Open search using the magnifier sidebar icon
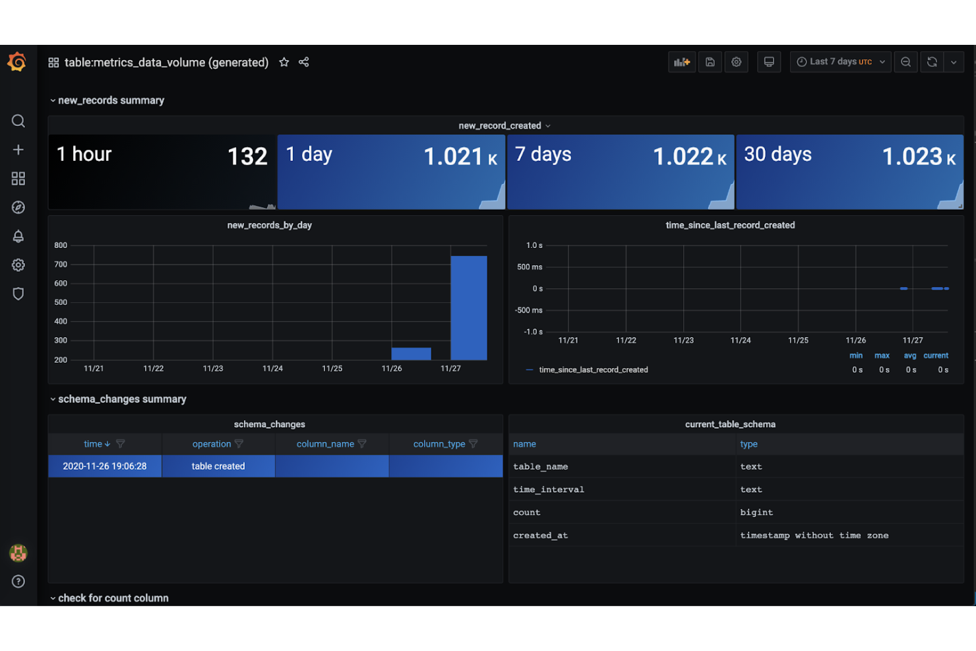 coord(18,121)
